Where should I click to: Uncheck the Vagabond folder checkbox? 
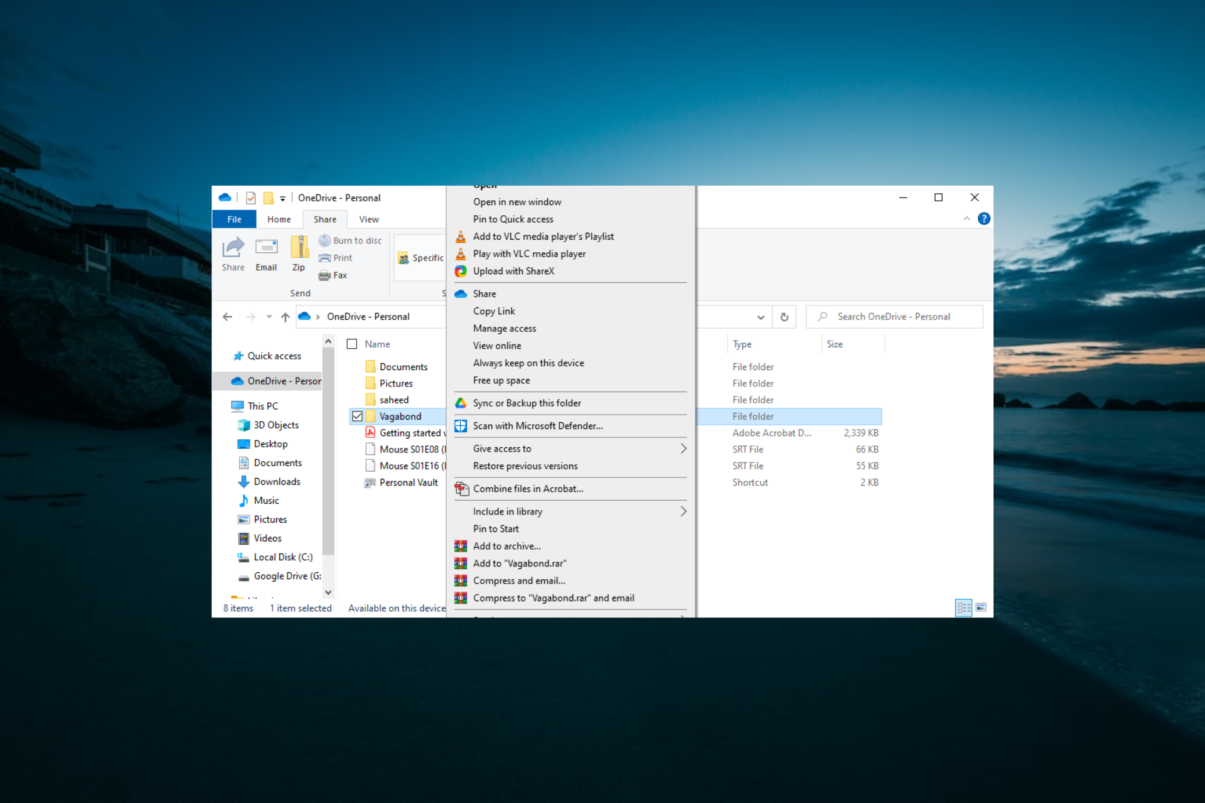pyautogui.click(x=357, y=416)
